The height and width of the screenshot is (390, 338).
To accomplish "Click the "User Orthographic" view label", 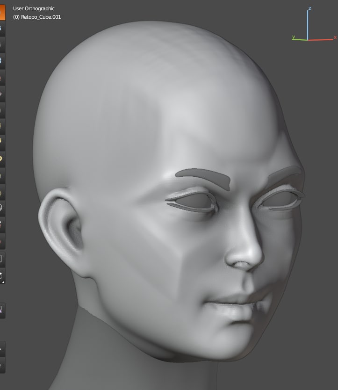I will click(x=34, y=8).
